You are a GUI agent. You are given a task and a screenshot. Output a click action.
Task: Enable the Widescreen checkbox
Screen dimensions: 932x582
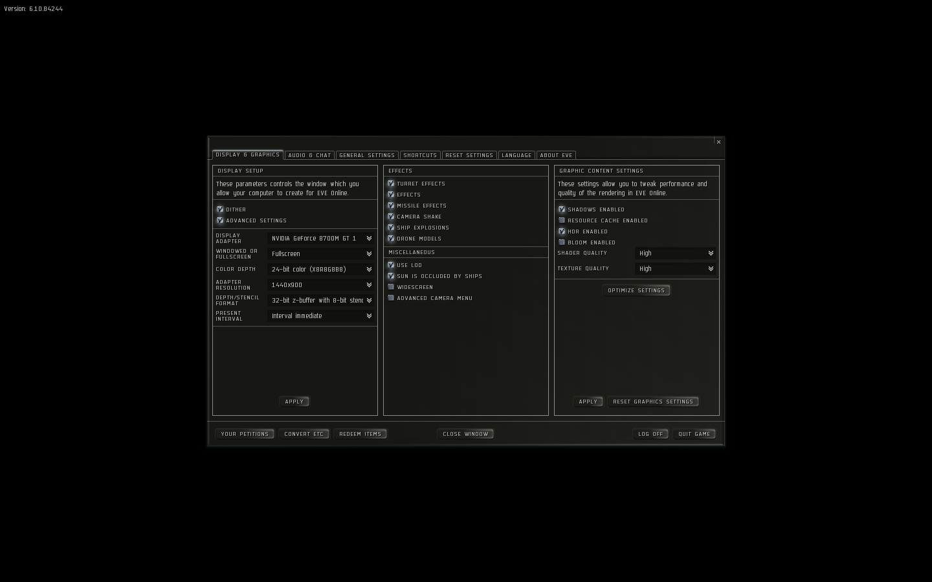[391, 287]
